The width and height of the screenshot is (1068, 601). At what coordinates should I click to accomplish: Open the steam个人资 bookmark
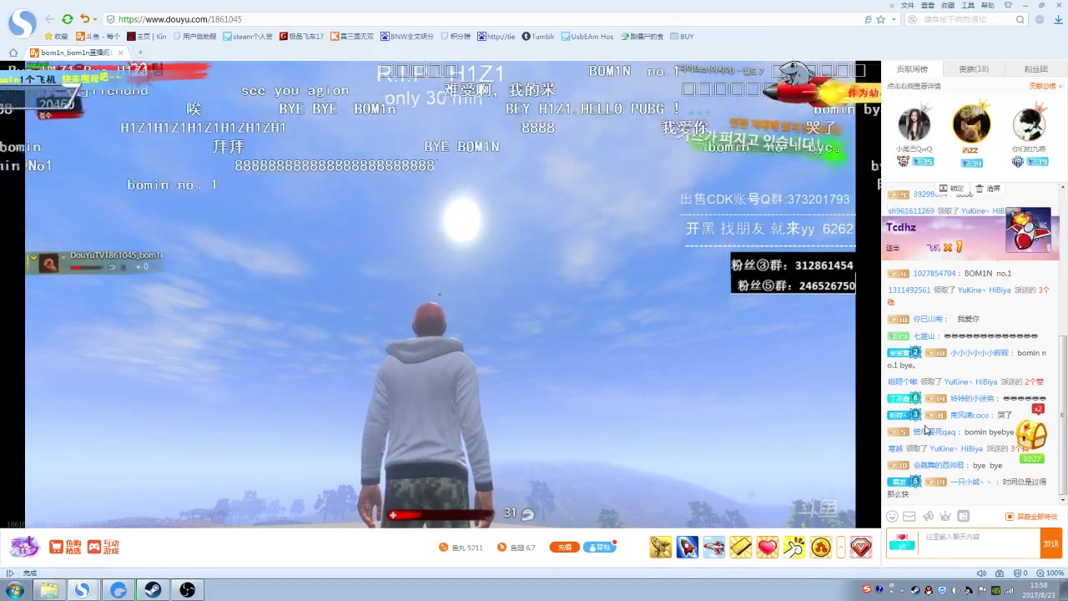[x=248, y=37]
